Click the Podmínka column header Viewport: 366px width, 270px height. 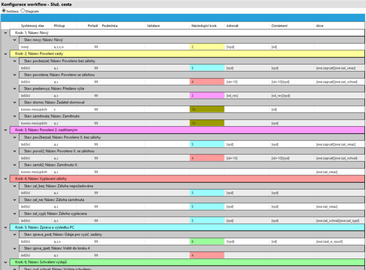(x=122, y=26)
